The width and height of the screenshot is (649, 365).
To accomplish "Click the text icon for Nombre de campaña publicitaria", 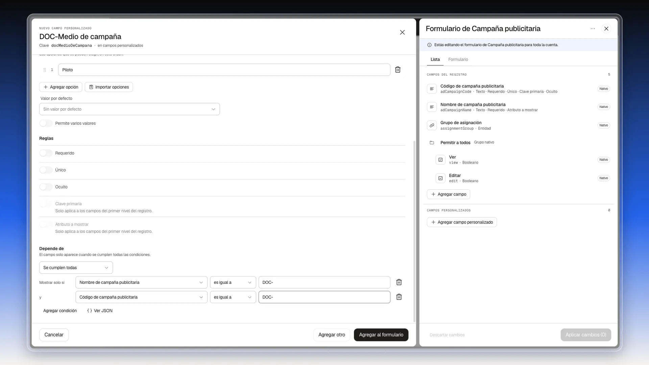I will (432, 107).
